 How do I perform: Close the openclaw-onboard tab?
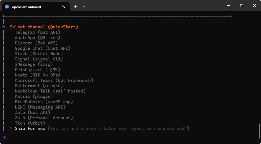[64, 7]
